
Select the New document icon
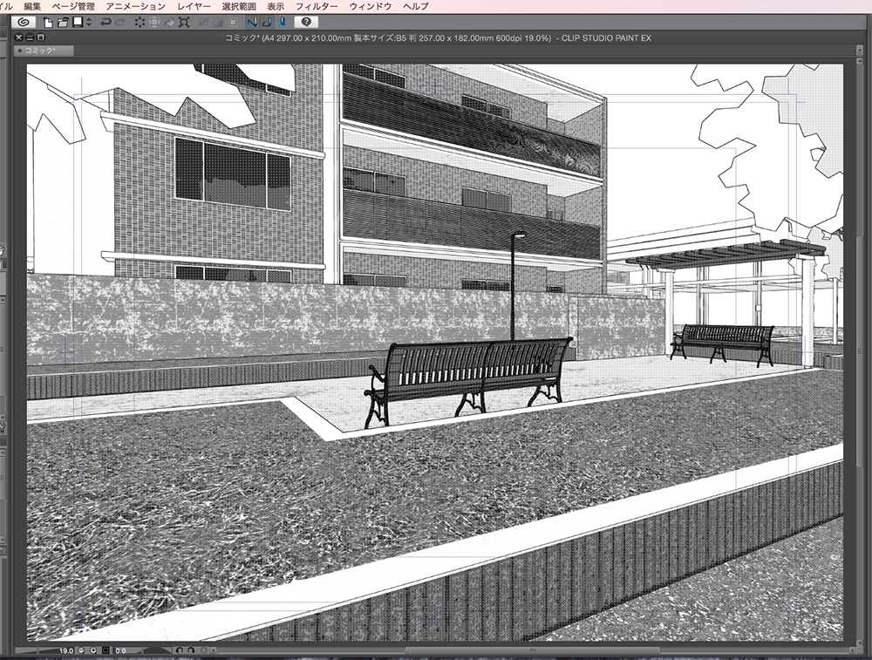tap(46, 22)
